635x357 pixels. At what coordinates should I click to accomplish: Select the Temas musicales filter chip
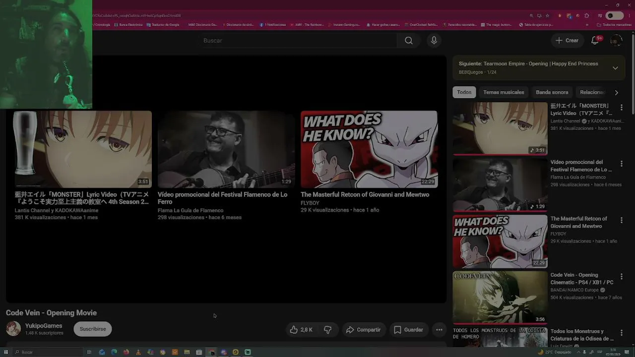[x=504, y=92]
